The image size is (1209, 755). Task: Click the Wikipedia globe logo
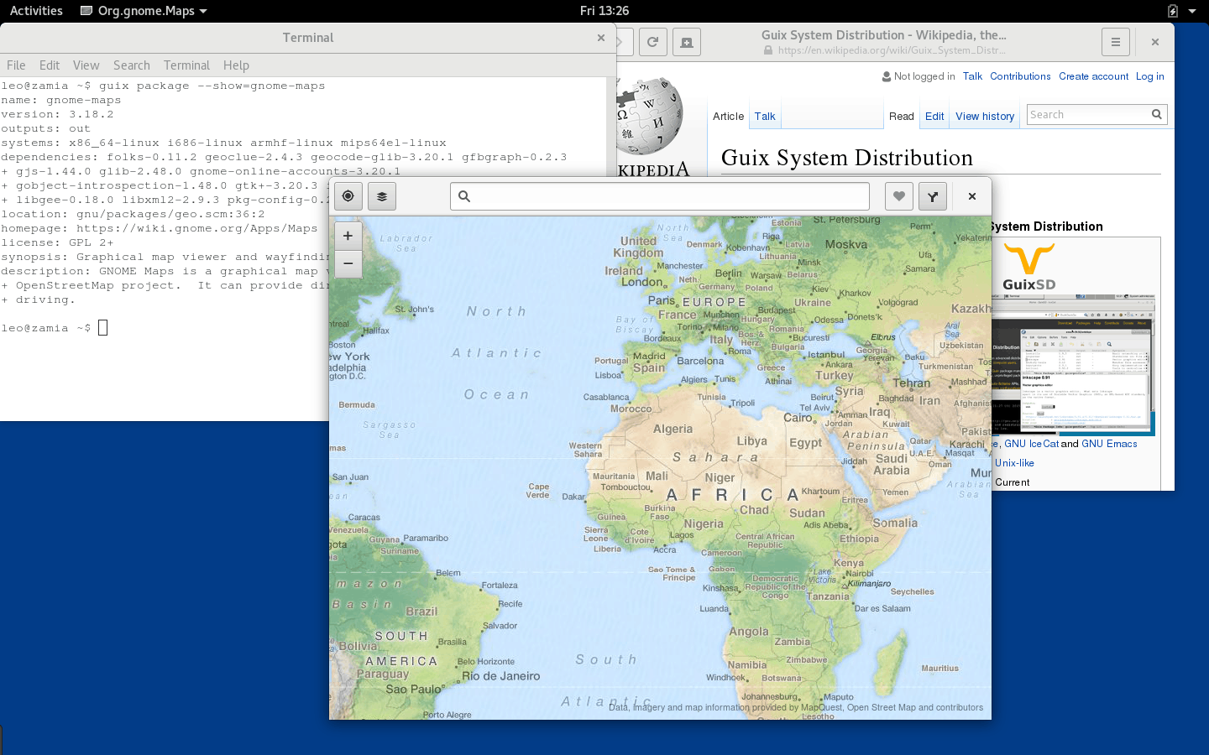click(x=650, y=115)
